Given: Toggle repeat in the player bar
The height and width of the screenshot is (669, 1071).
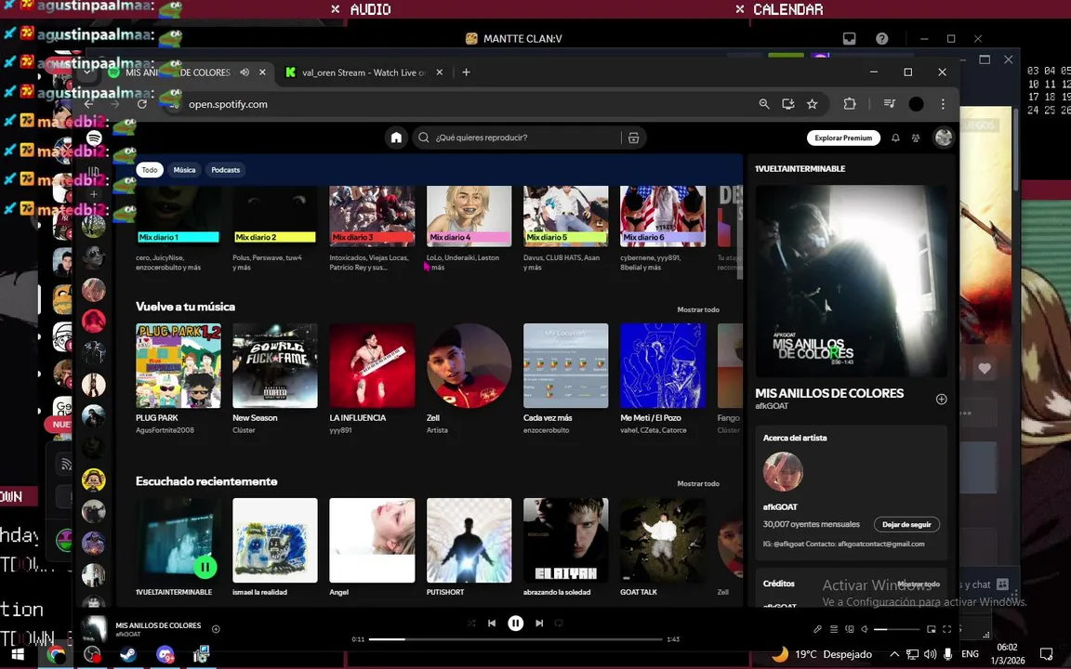Looking at the screenshot, I should point(560,623).
